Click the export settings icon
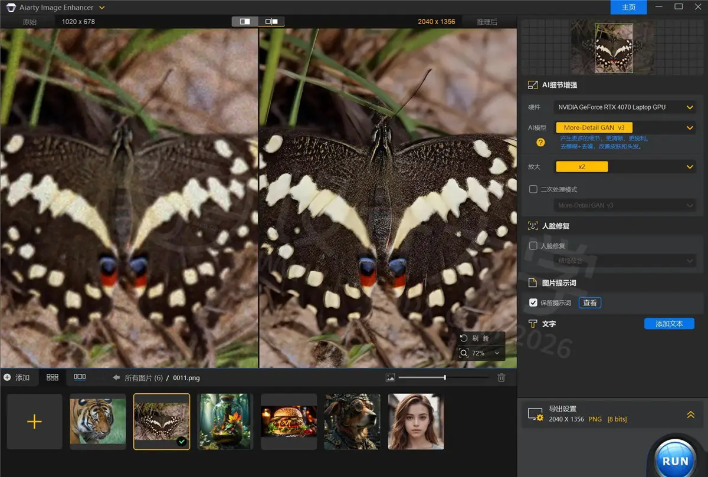 (x=536, y=415)
